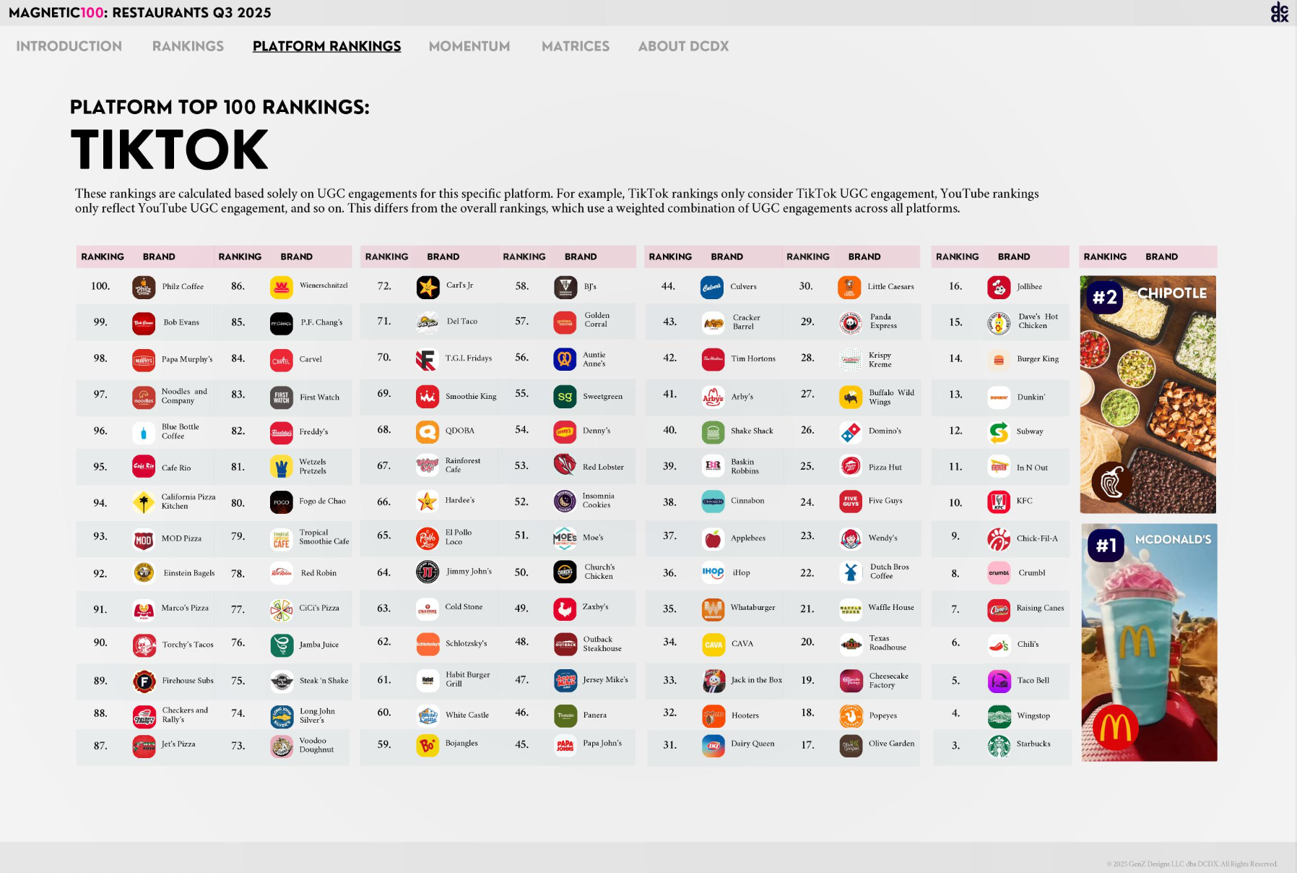Open the #2 Chipotle featured image
This screenshot has width=1297, height=873.
click(1148, 395)
